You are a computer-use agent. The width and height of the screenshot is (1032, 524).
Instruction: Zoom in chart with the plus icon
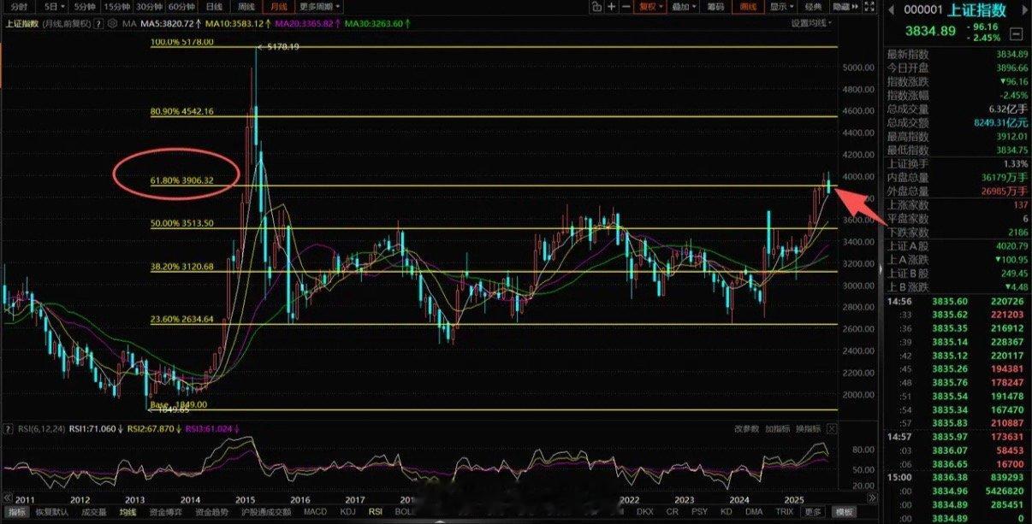pos(612,6)
